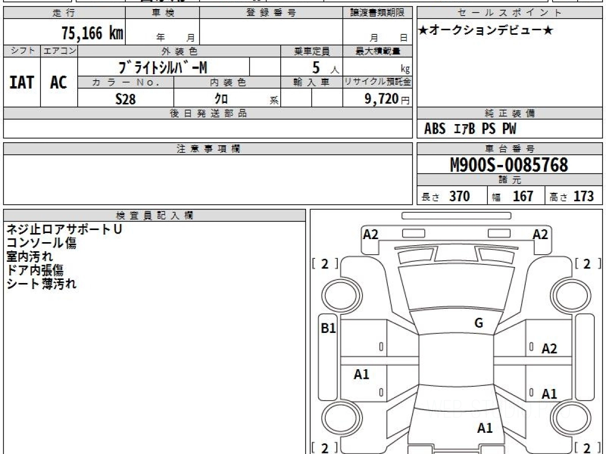This screenshot has height=454, width=606.
Task: Select the 内装色 header
Action: point(227,82)
